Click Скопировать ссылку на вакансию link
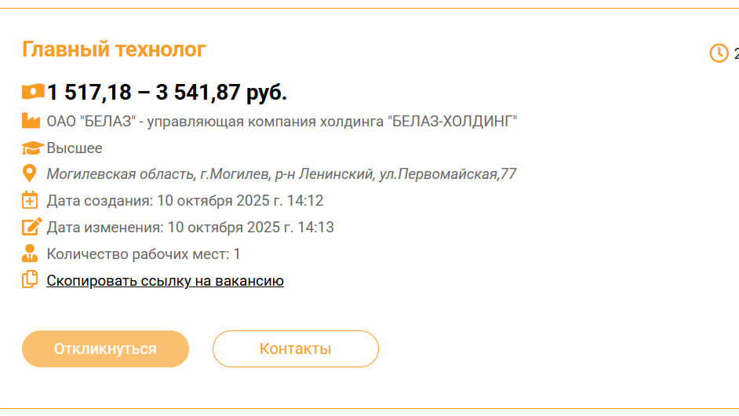 (165, 280)
